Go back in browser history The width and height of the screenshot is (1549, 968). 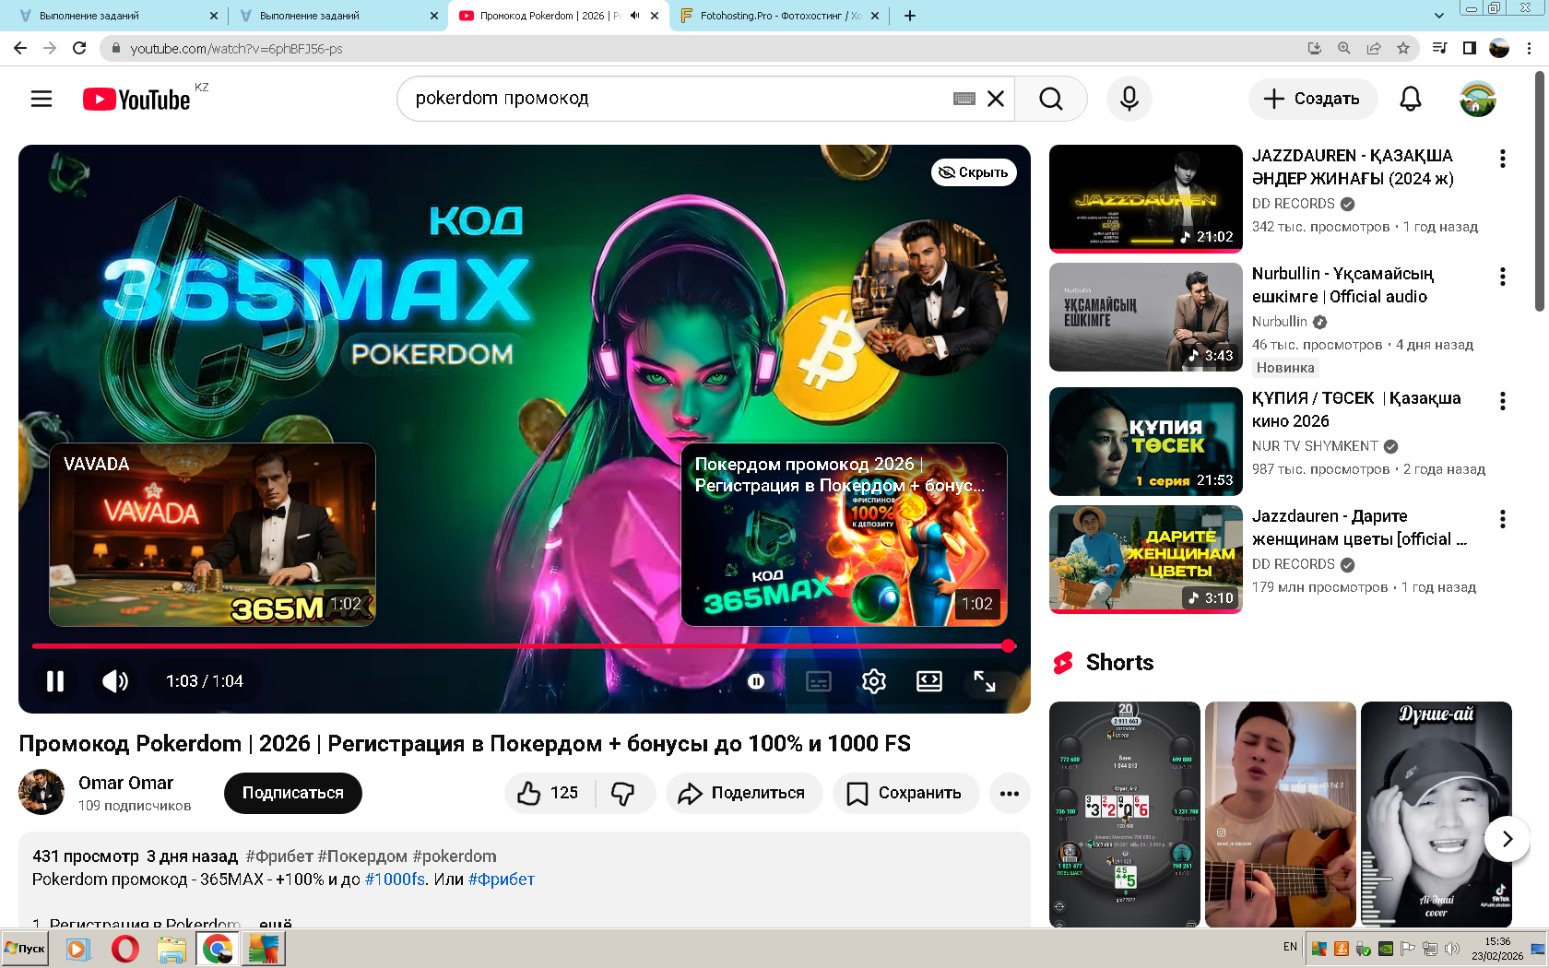coord(20,48)
